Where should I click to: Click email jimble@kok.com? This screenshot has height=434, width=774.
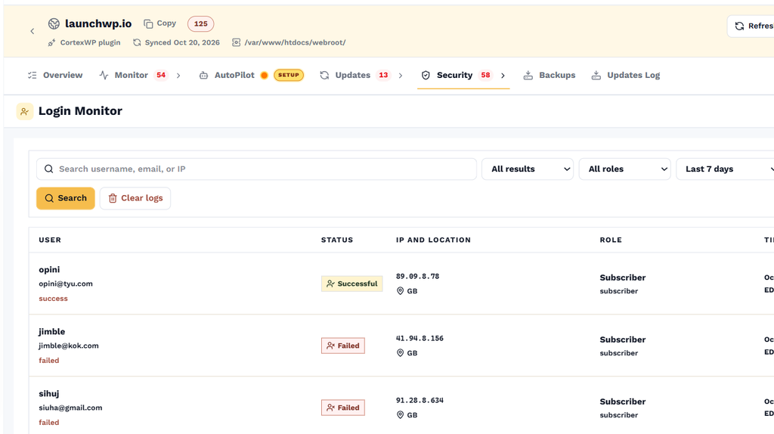69,346
